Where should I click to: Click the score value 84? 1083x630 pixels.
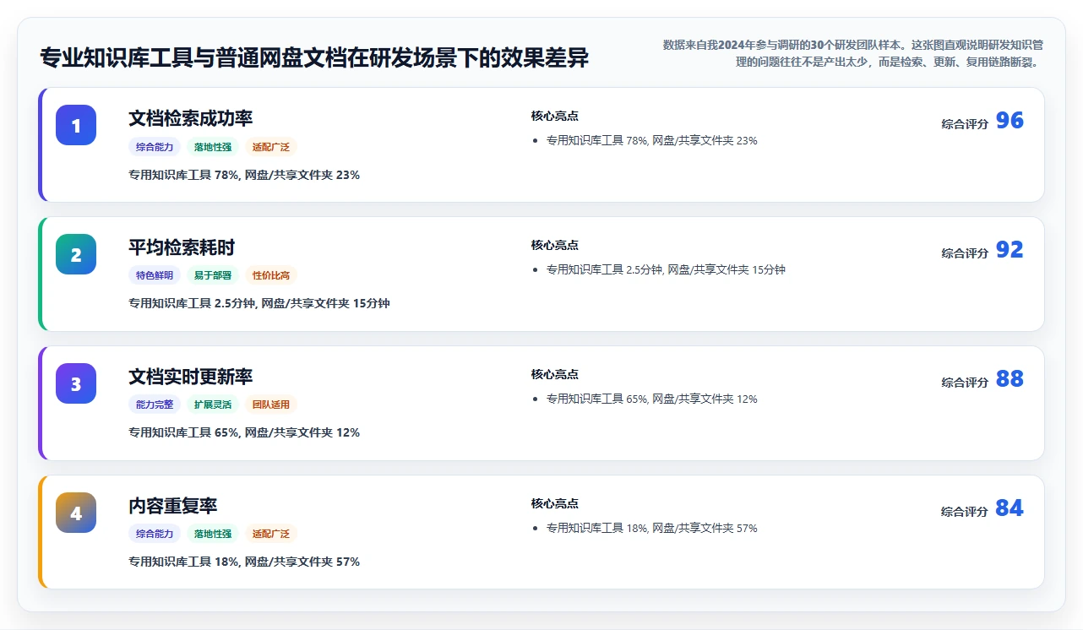click(x=1010, y=508)
